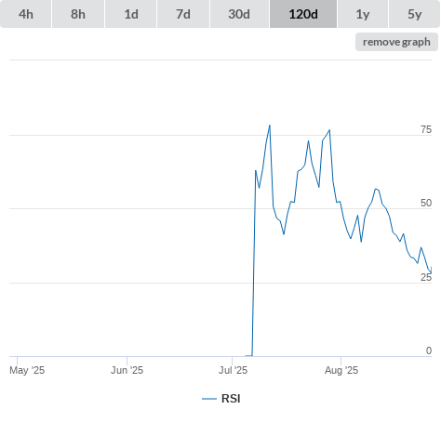This screenshot has height=423, width=441.
Task: Click the active 120d tab
Action: (303, 14)
